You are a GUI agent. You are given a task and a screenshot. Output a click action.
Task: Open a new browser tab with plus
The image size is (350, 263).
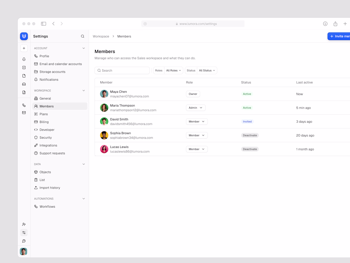(345, 24)
